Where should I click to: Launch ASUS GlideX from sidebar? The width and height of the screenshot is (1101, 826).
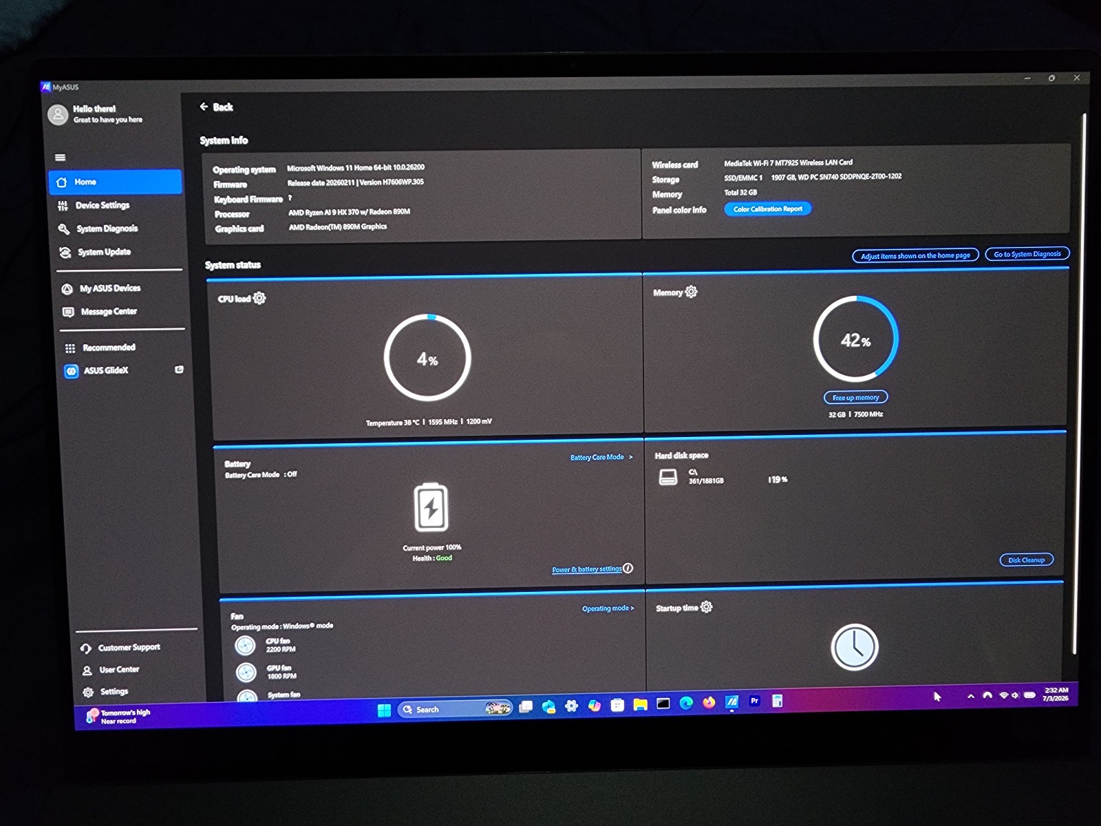point(105,370)
